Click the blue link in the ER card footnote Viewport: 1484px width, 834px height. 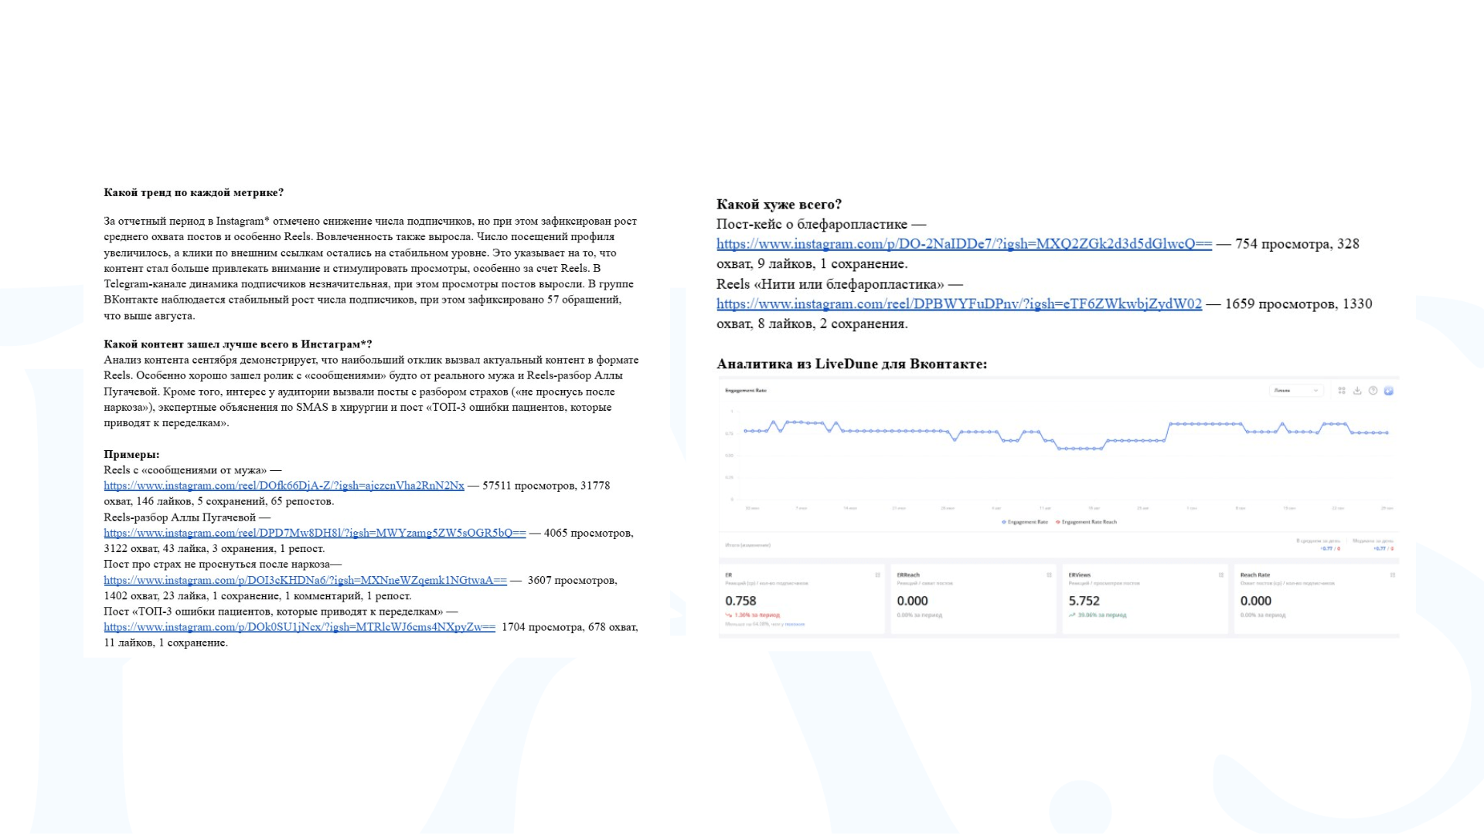795,624
